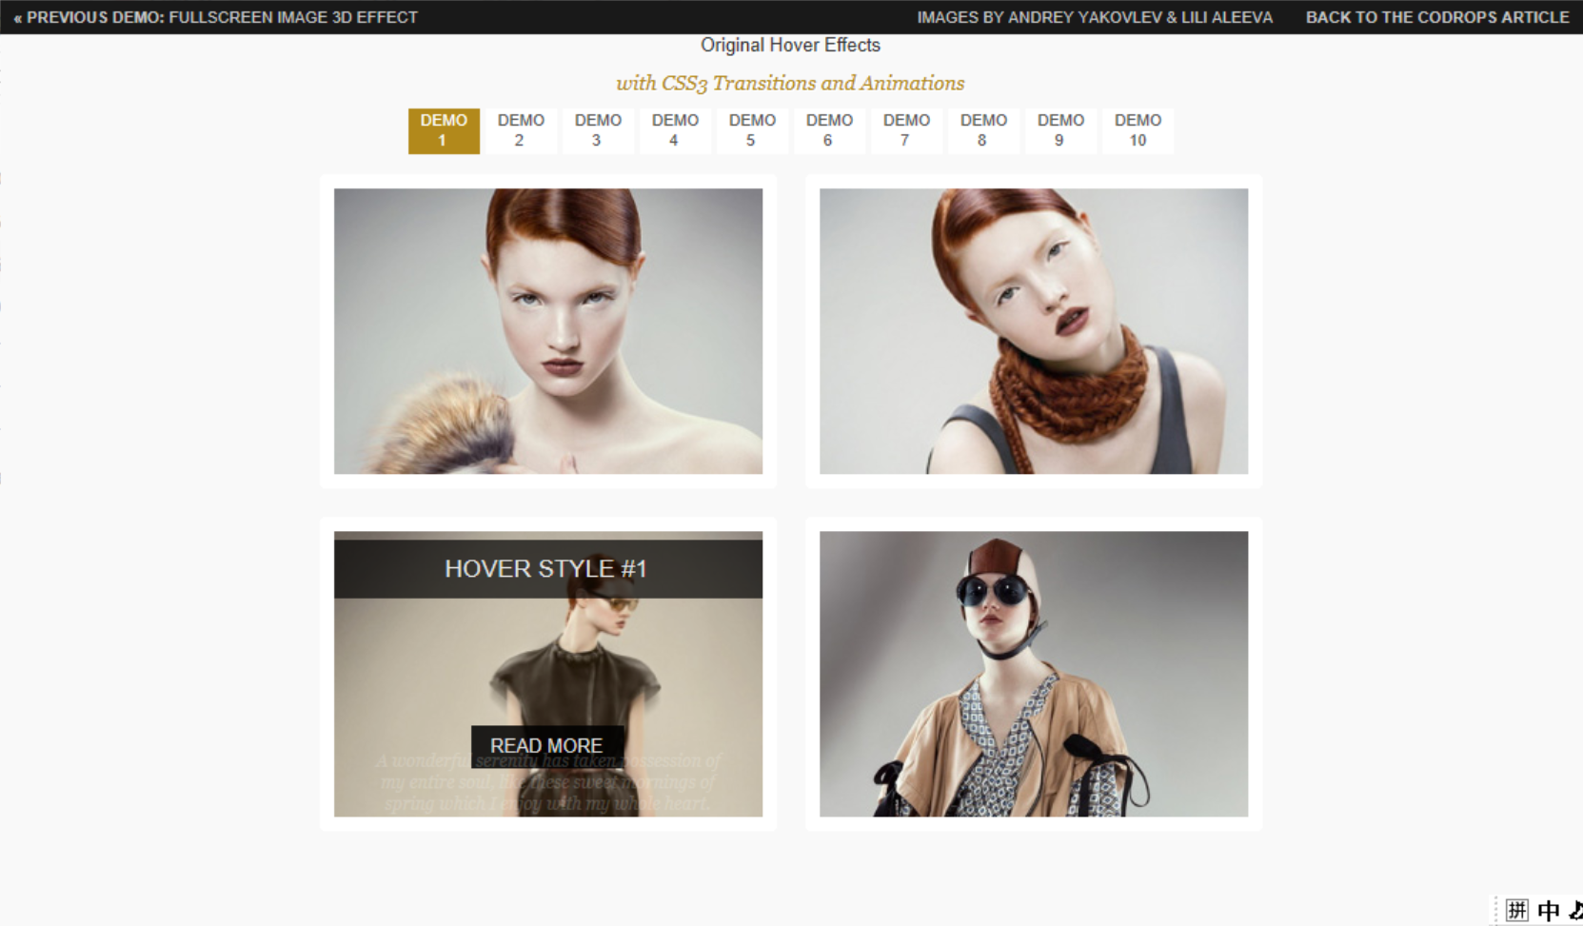Click the READ MORE button on Hover Style #1

547,746
